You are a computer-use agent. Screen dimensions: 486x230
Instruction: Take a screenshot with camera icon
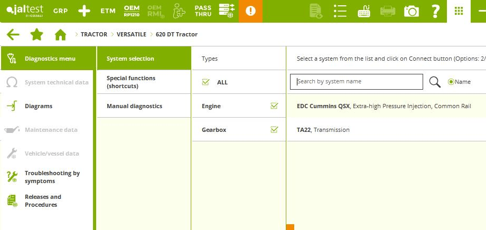tap(411, 11)
